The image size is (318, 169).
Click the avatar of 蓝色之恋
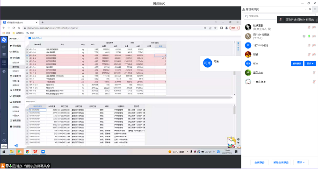(x=248, y=72)
